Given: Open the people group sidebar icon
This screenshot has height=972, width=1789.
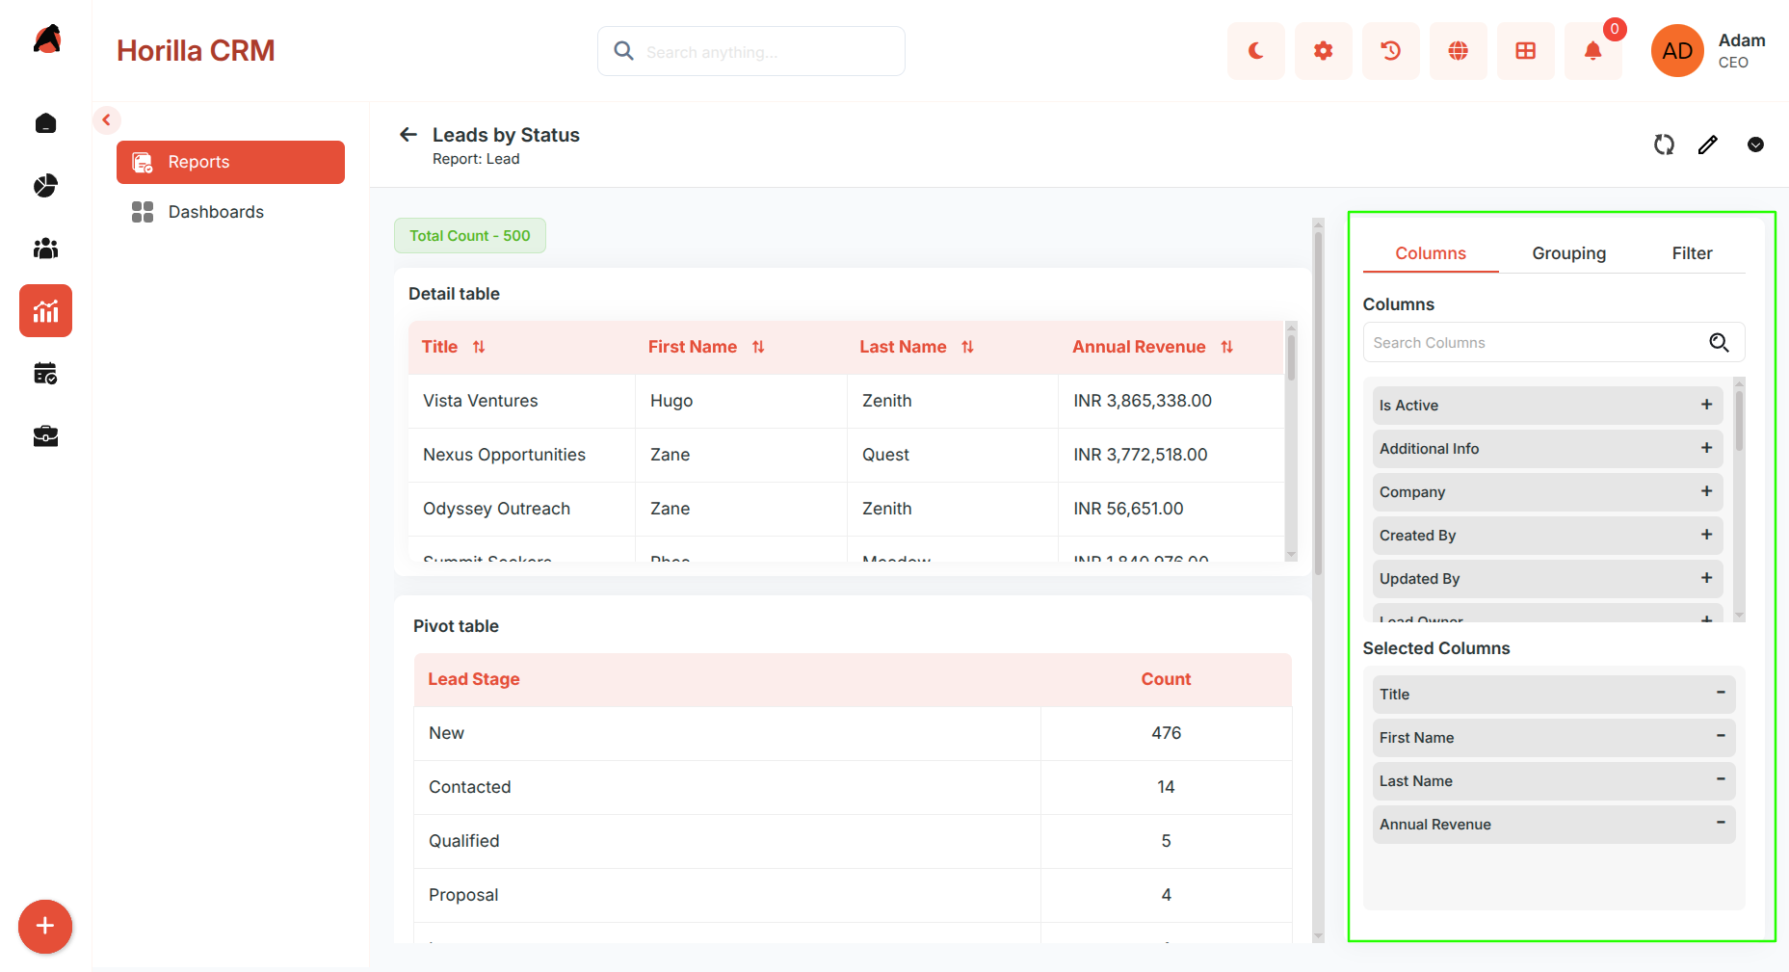Looking at the screenshot, I should 45,249.
